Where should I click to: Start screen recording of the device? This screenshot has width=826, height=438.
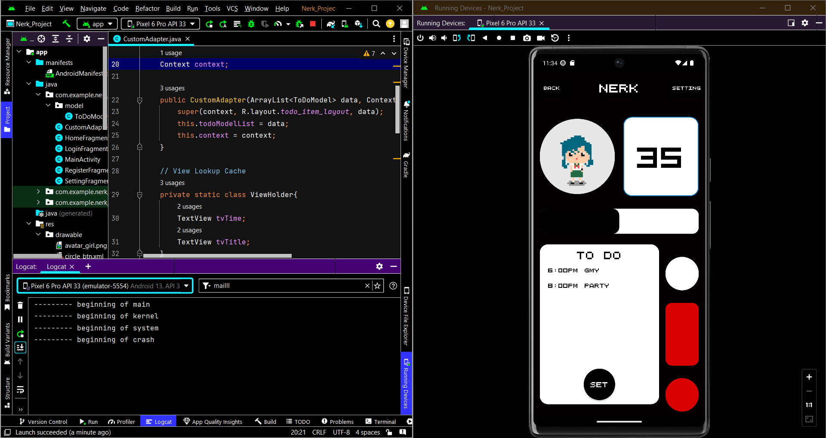click(541, 38)
